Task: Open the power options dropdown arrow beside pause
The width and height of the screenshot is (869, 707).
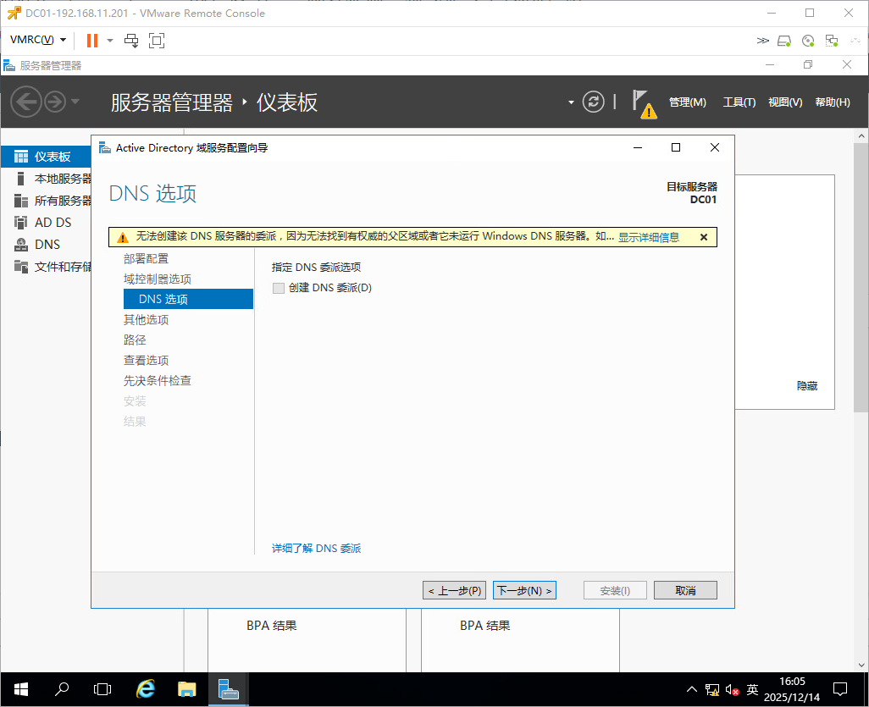Action: (110, 41)
